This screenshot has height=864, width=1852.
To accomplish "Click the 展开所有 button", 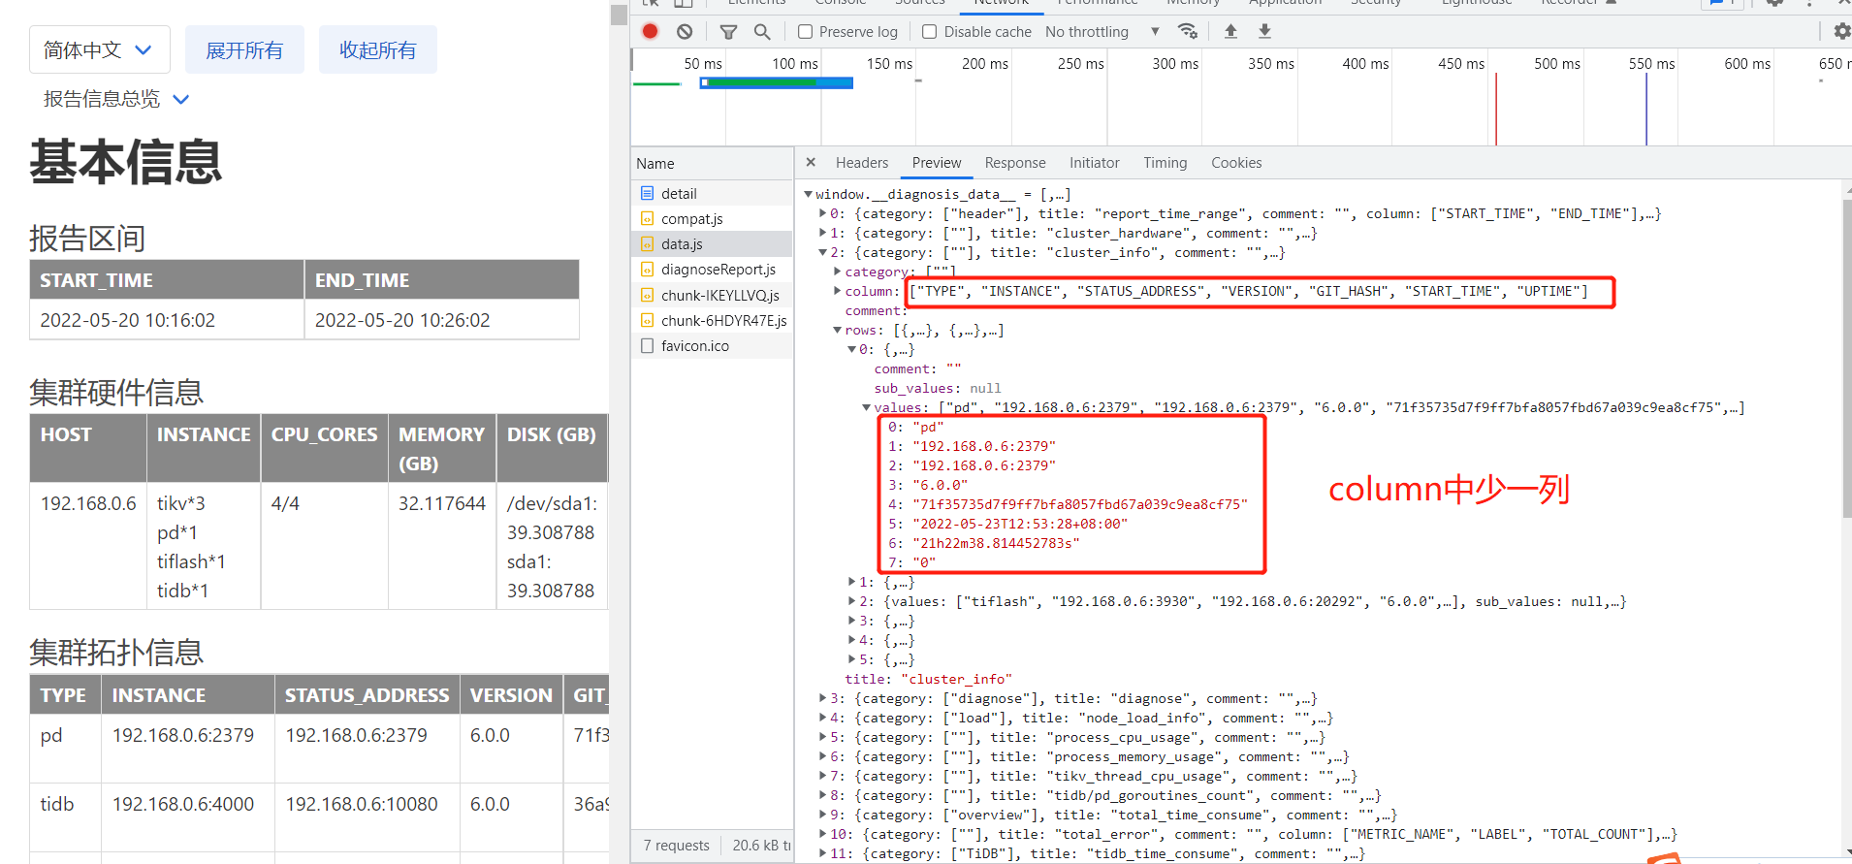I will coord(244,49).
